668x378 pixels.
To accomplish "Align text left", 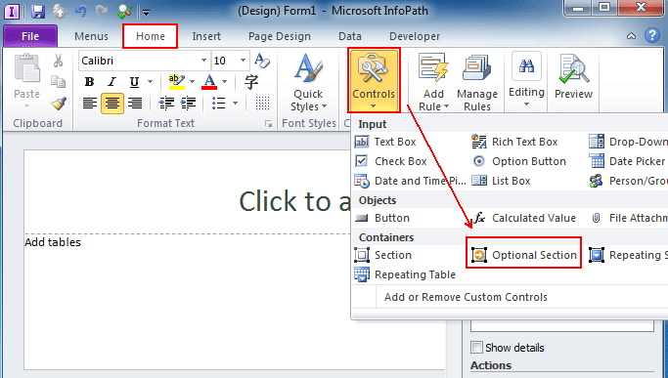I will click(89, 104).
